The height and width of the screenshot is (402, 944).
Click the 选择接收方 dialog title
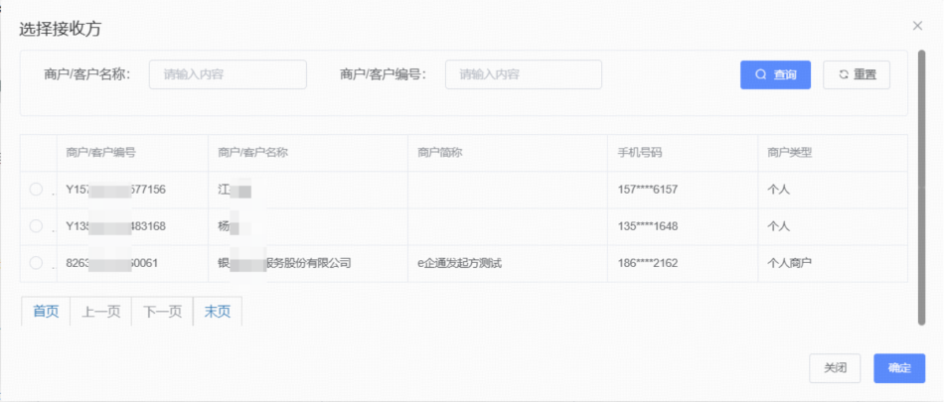60,29
